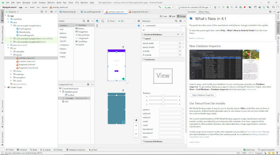
Task: Open the Navigate menu
Action: coord(27,2)
